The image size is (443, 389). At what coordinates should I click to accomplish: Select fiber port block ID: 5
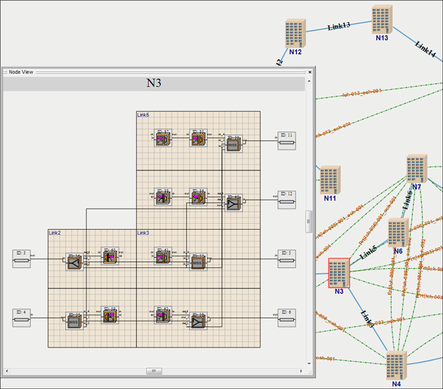point(287,259)
